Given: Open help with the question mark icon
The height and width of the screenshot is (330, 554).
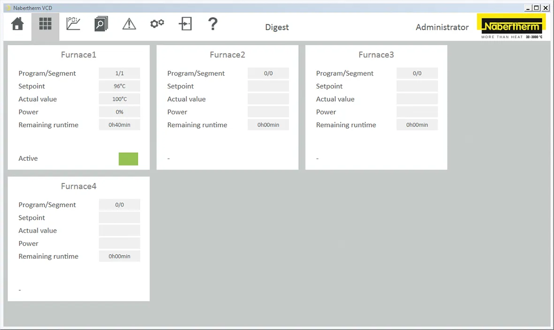Looking at the screenshot, I should click(213, 24).
